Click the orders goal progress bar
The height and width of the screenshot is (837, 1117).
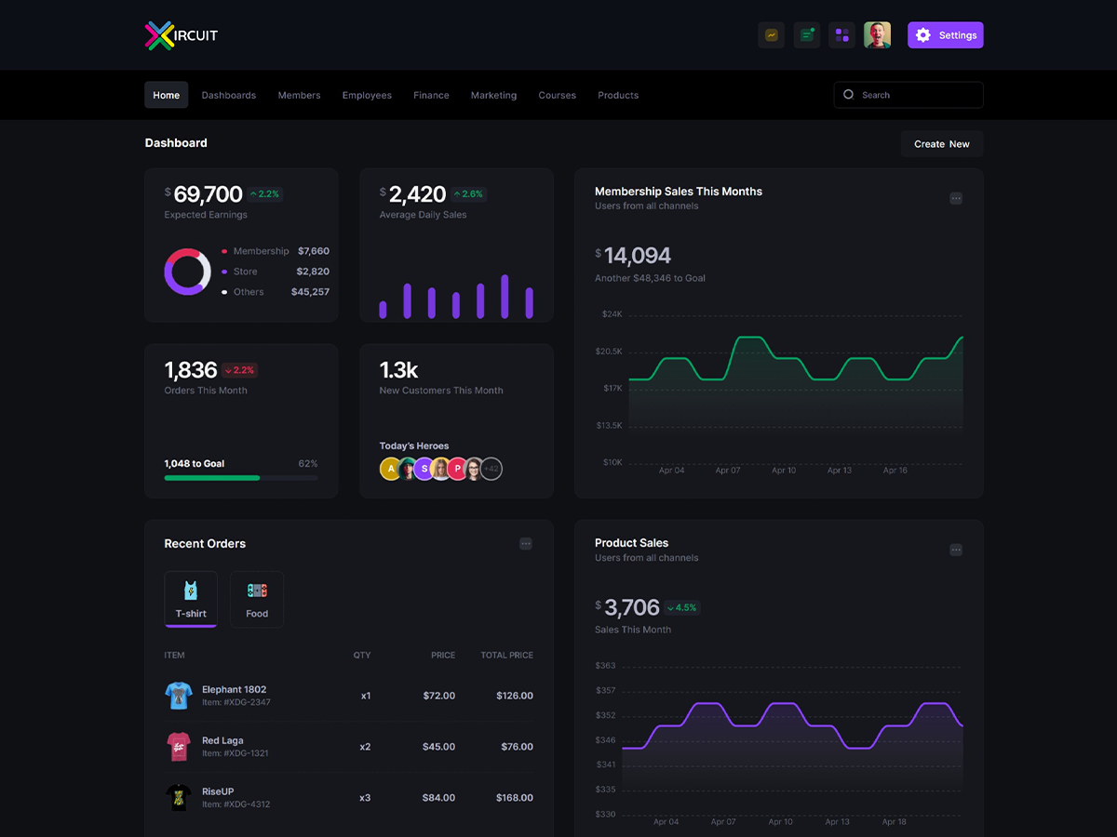click(241, 477)
